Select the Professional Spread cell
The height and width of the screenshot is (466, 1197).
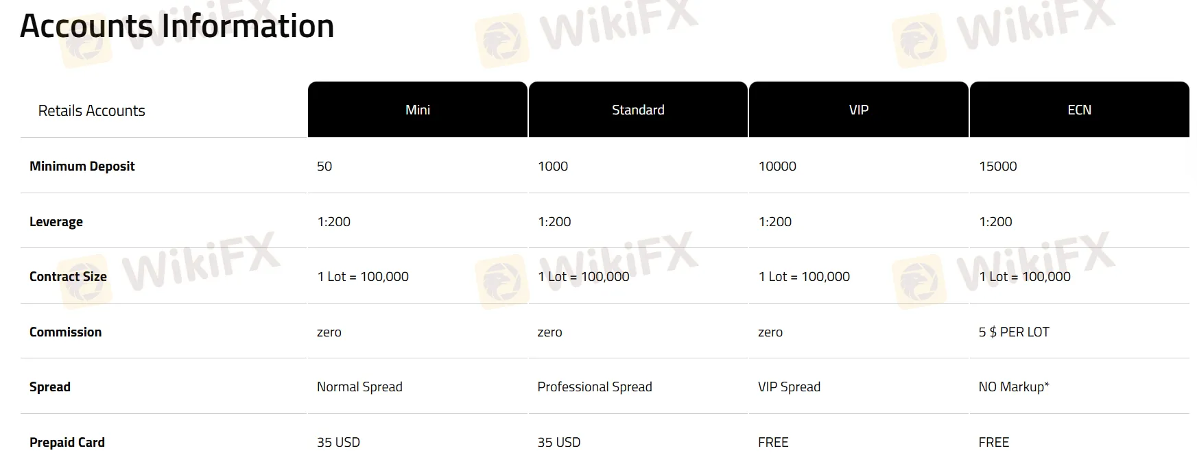595,387
